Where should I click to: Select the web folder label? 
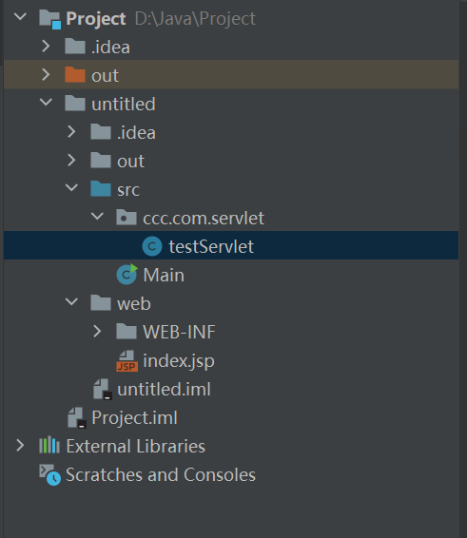coord(134,303)
